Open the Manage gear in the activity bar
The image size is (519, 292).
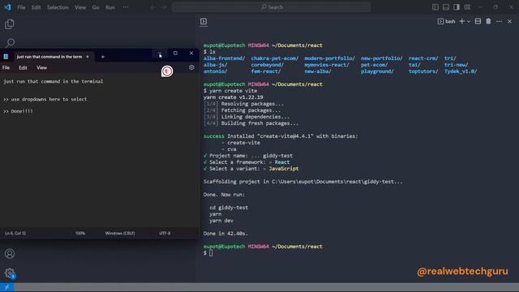coord(10,273)
